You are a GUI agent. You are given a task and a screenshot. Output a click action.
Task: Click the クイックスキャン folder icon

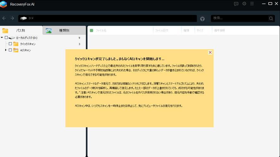pyautogui.click(x=16, y=44)
